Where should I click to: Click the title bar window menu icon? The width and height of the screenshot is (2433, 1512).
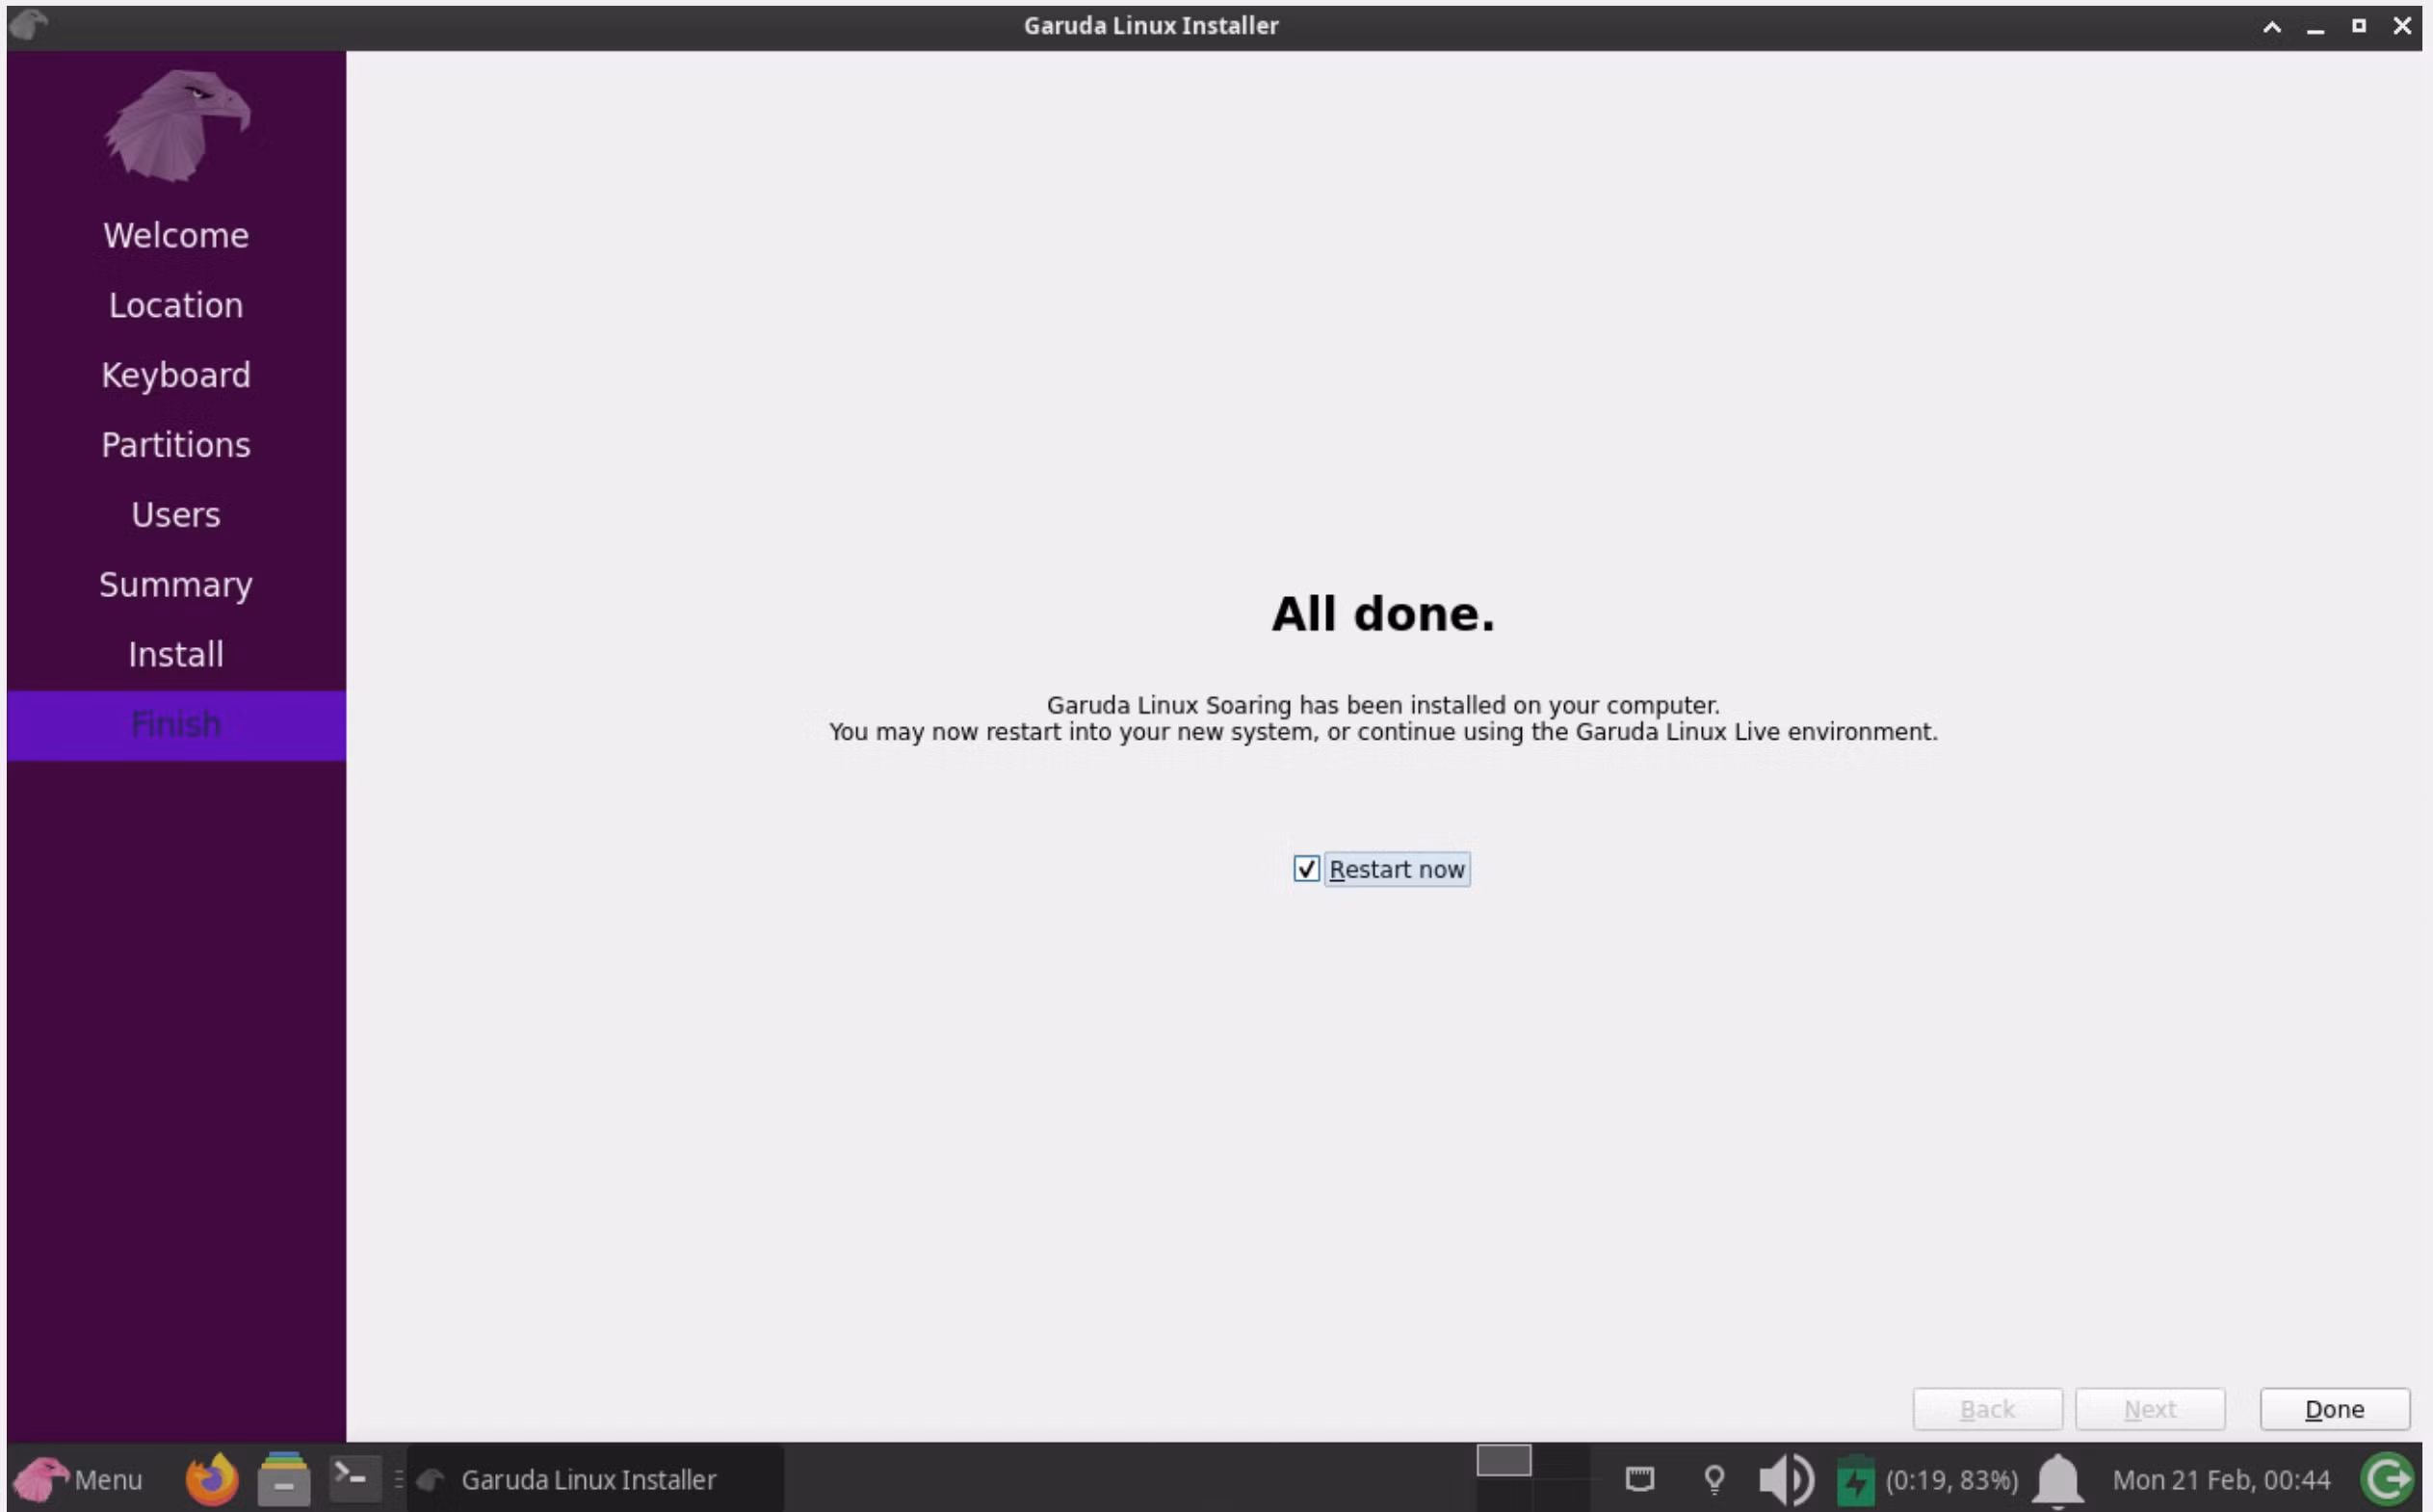point(28,25)
